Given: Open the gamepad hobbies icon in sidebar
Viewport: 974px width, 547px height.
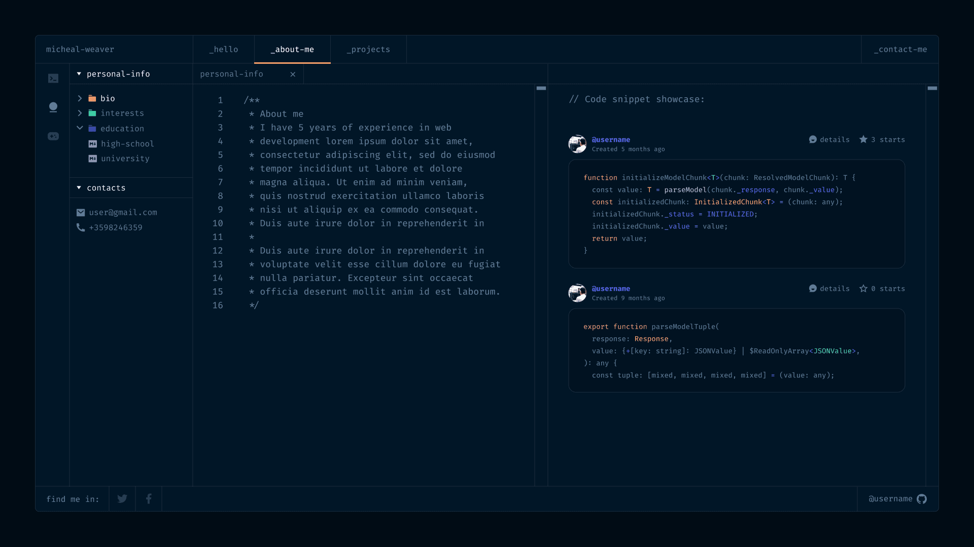Looking at the screenshot, I should click(53, 136).
